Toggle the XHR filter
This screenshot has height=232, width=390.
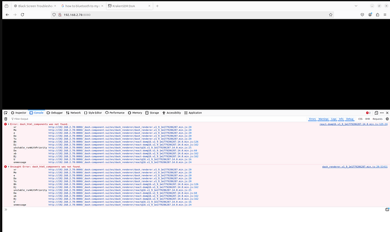(x=367, y=119)
